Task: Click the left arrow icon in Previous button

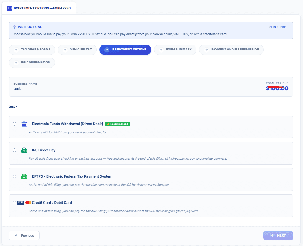Action: [x=16, y=236]
